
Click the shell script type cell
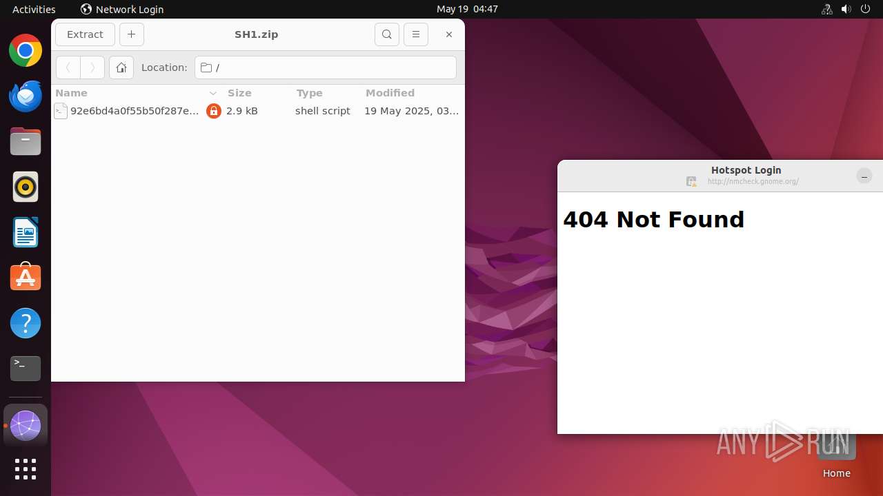click(323, 111)
